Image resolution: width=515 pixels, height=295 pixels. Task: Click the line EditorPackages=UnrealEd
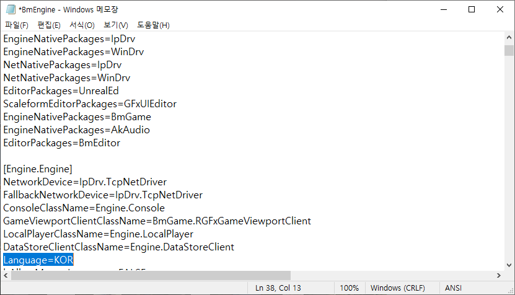pyautogui.click(x=61, y=90)
